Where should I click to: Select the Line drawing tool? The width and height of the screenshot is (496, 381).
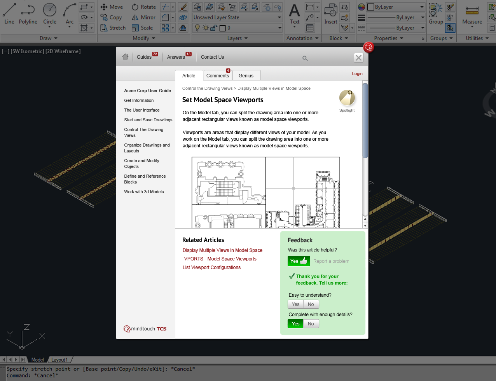[9, 13]
